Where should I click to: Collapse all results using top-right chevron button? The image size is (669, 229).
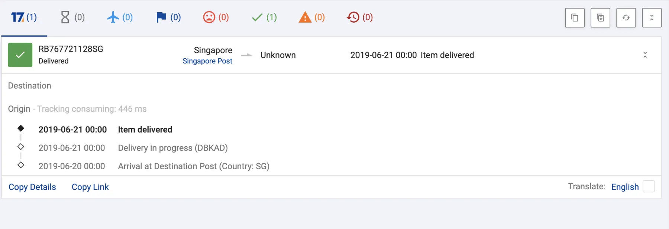pos(652,18)
